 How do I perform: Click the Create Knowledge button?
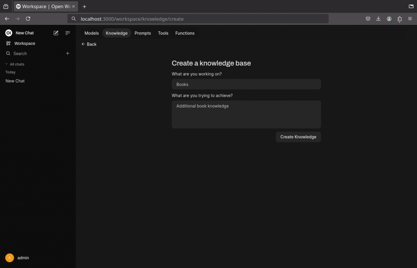pyautogui.click(x=298, y=137)
